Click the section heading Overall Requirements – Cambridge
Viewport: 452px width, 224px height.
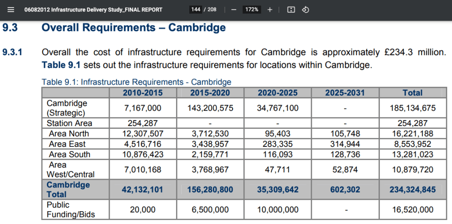click(x=133, y=28)
